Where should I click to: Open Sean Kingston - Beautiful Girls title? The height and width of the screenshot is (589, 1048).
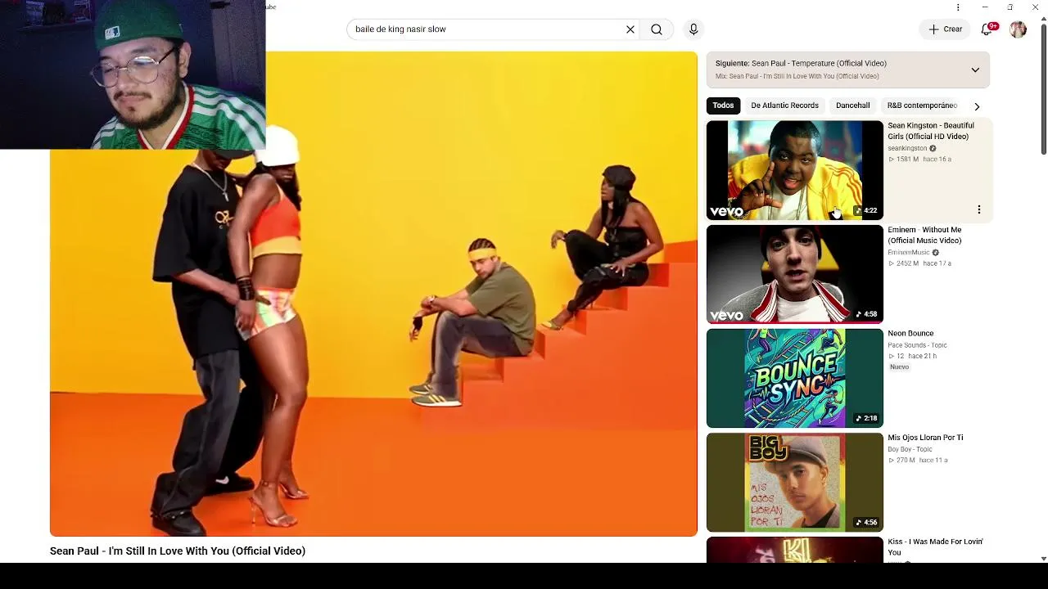(x=931, y=131)
